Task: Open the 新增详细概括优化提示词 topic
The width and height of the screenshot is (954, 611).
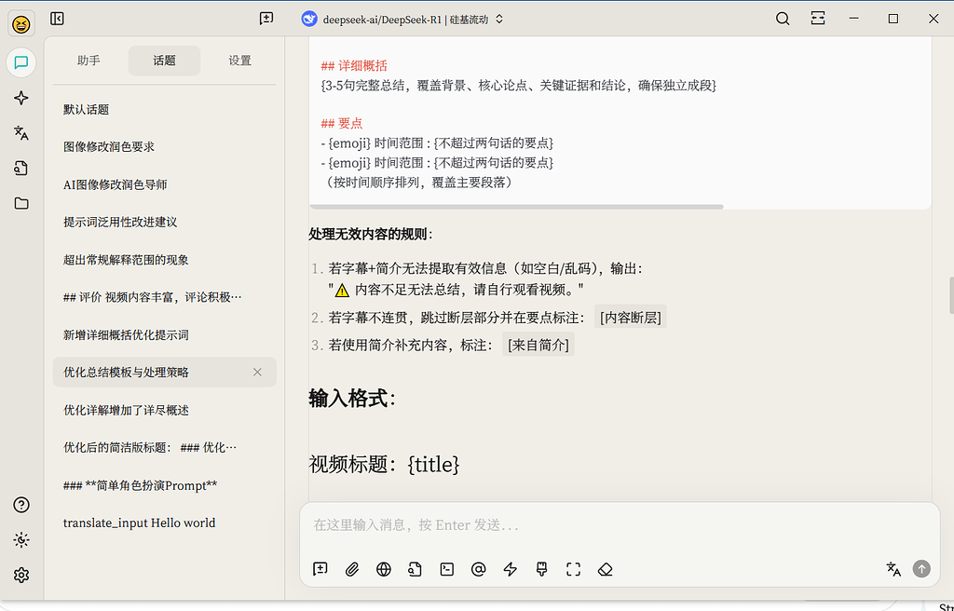Action: click(164, 334)
